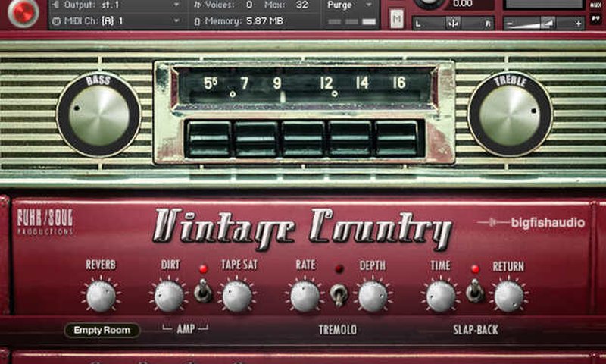Click the Treble knob on the radio

pyautogui.click(x=509, y=115)
